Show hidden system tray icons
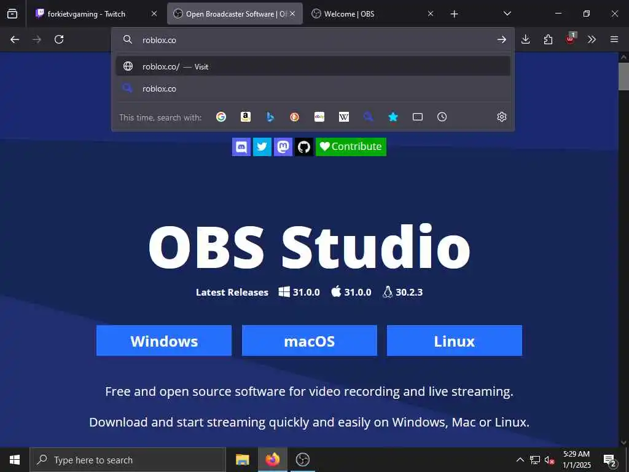The width and height of the screenshot is (629, 472). pos(520,460)
